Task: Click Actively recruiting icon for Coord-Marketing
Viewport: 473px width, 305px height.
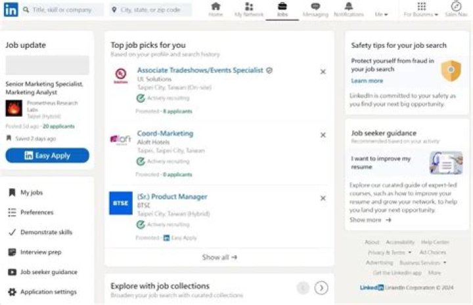Action: 141,161
